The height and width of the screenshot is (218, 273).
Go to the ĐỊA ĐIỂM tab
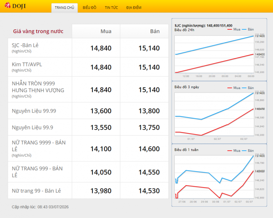click(134, 8)
